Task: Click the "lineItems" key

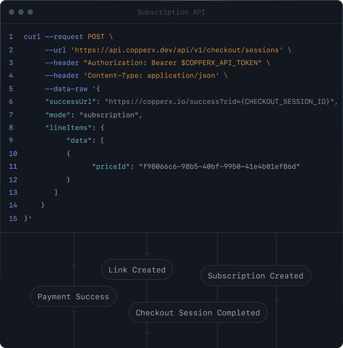Action: (x=68, y=127)
